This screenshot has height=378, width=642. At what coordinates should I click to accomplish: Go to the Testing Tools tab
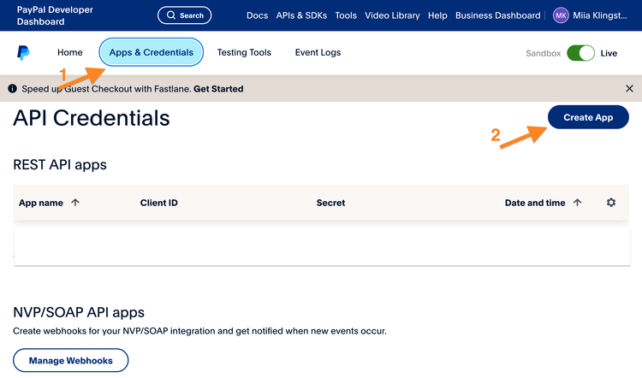[x=244, y=52]
